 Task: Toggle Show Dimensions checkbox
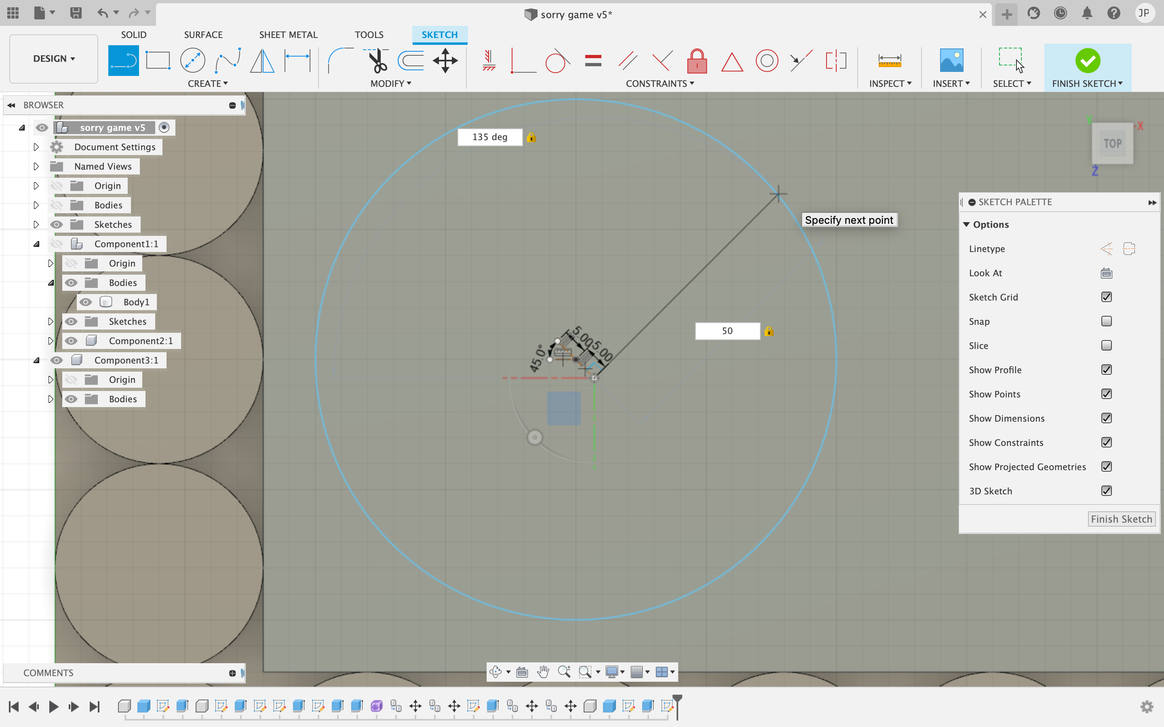click(1106, 418)
